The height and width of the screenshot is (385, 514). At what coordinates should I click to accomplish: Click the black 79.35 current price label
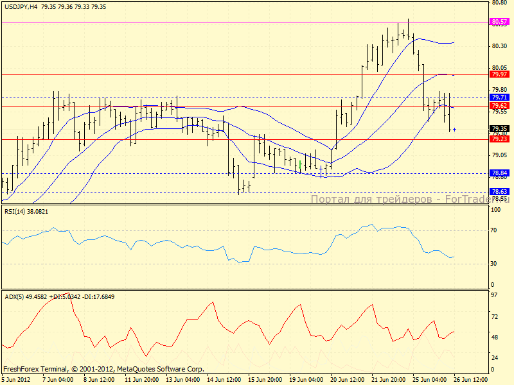click(499, 129)
